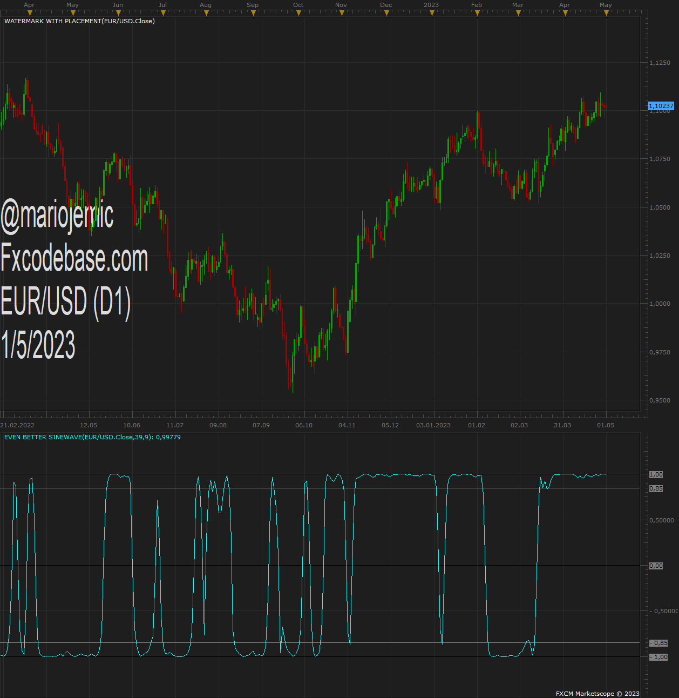Click the 1,0000 price scale label

(660, 304)
